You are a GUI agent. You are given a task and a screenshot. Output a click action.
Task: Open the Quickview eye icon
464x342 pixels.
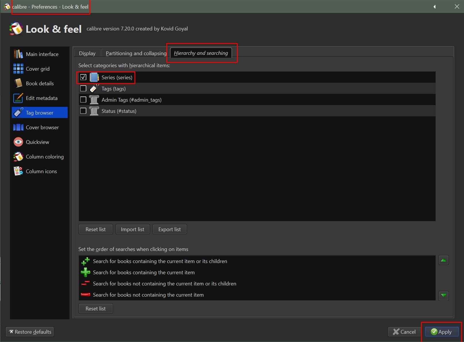click(x=18, y=142)
